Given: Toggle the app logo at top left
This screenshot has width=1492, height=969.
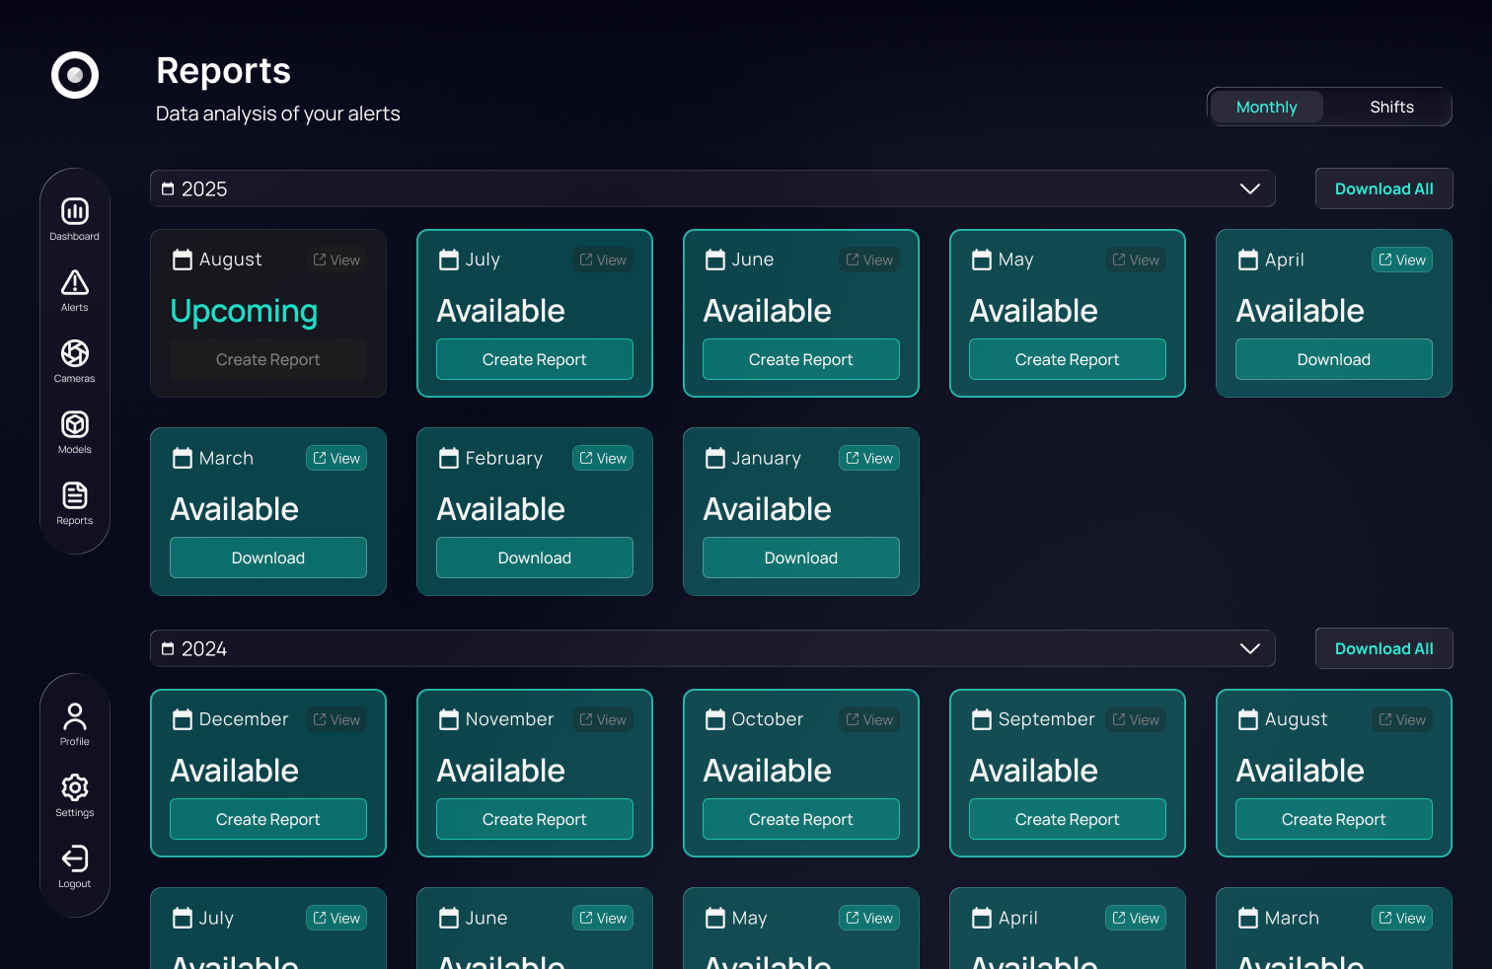Looking at the screenshot, I should (x=74, y=75).
